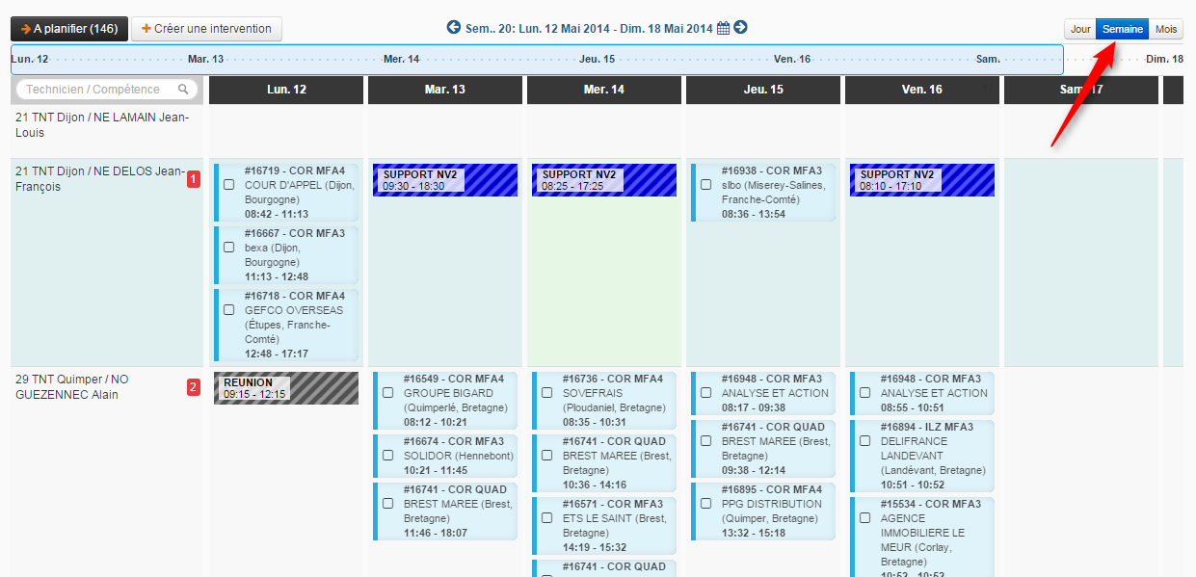Click the Jeu. 15 column header
This screenshot has width=1196, height=577.
point(763,90)
